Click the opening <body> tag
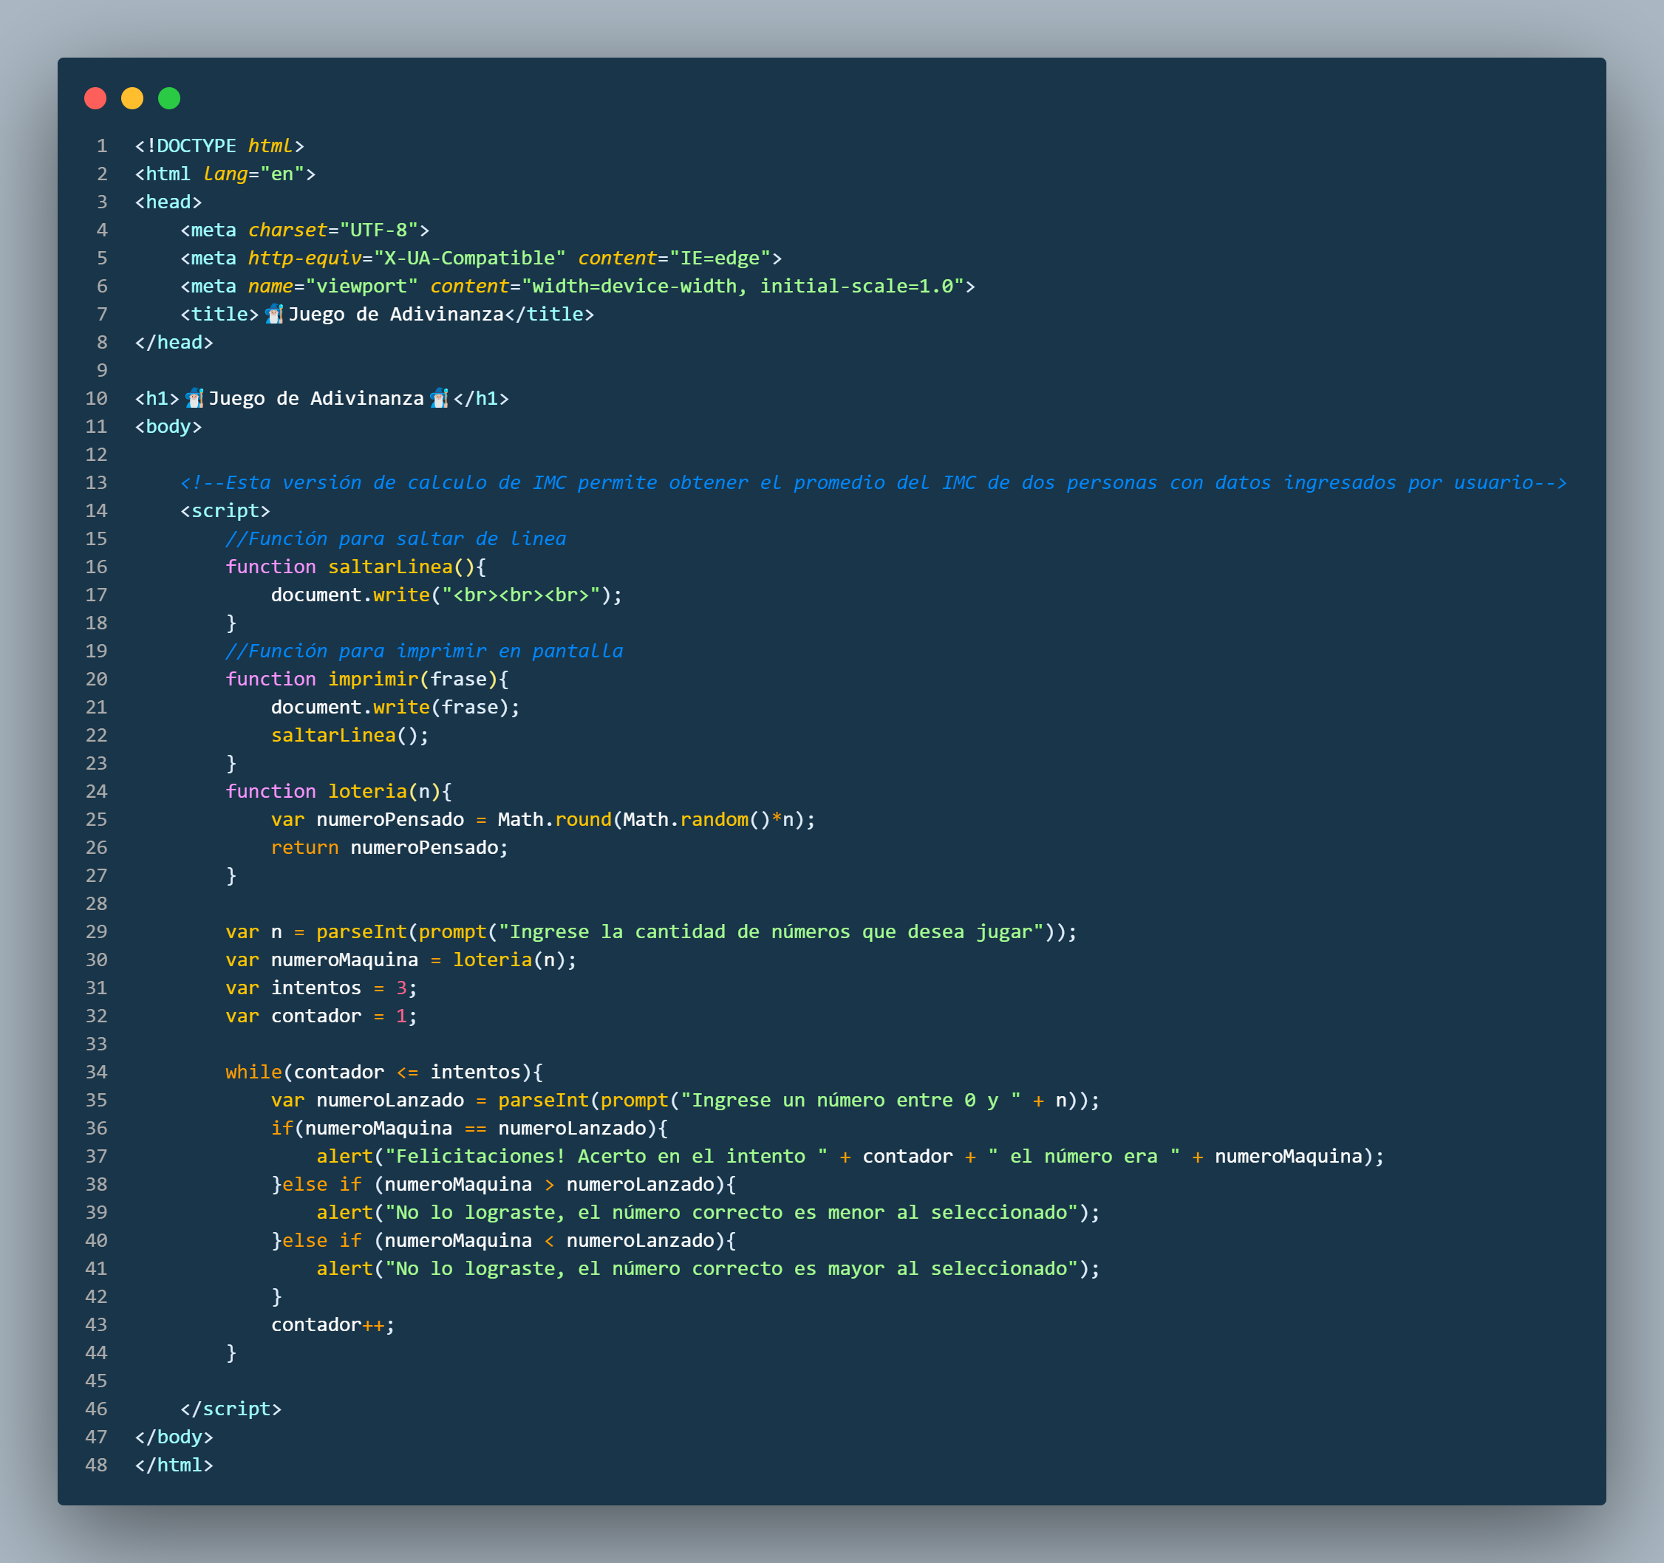Screen dimensions: 1664x1563 point(168,427)
